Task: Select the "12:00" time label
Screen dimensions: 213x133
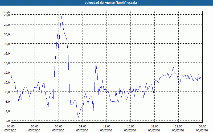Action: click(x=107, y=127)
